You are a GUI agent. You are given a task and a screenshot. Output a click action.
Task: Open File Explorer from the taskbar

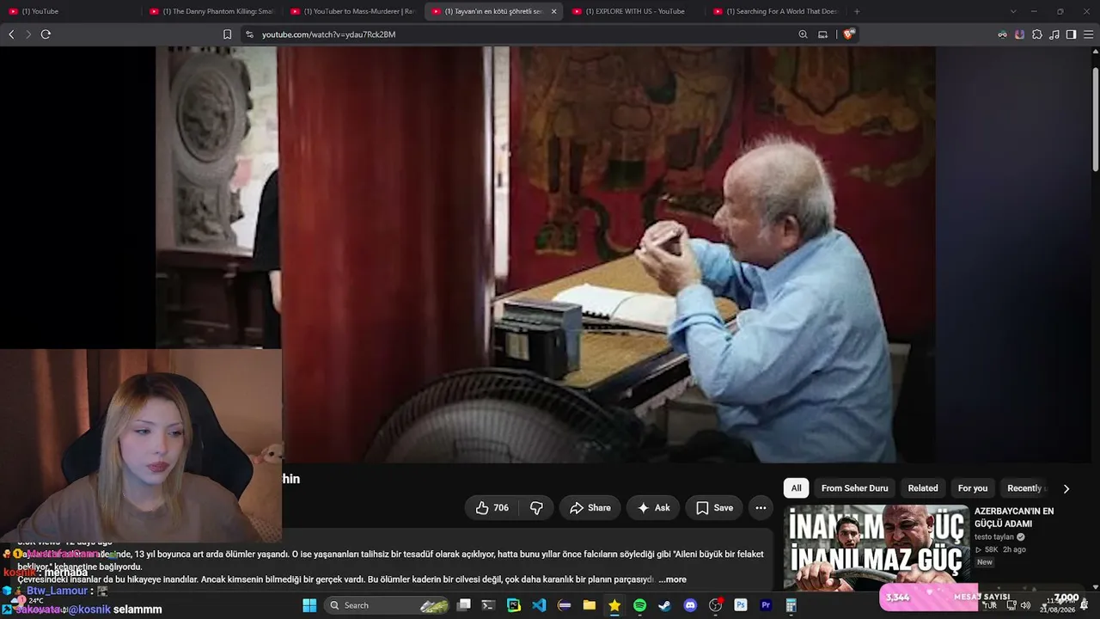coord(590,605)
